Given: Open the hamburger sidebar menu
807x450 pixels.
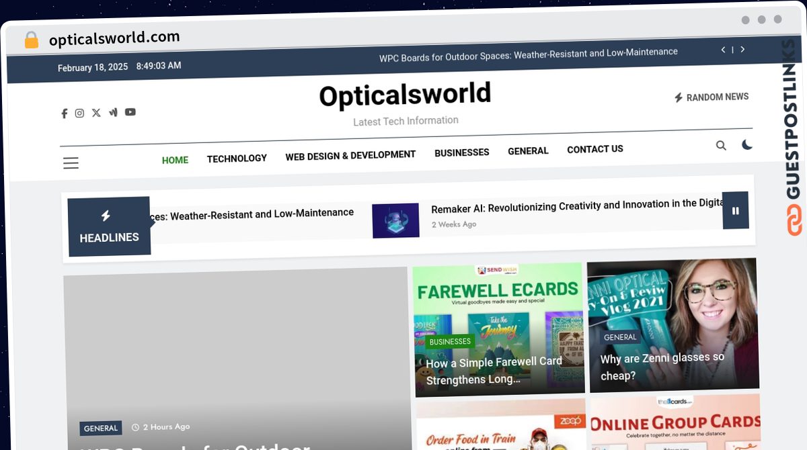Looking at the screenshot, I should [71, 163].
